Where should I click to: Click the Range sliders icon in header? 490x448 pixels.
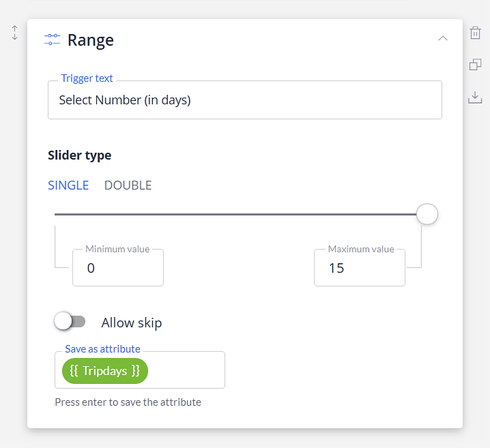coord(52,40)
